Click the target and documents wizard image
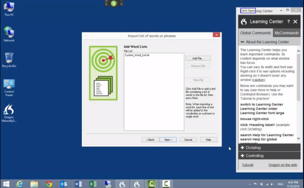This screenshot has width=304, height=188. tap(103, 73)
